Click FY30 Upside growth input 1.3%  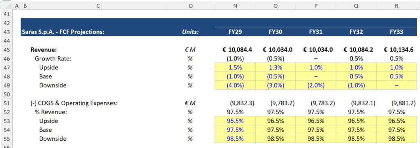[275, 67]
